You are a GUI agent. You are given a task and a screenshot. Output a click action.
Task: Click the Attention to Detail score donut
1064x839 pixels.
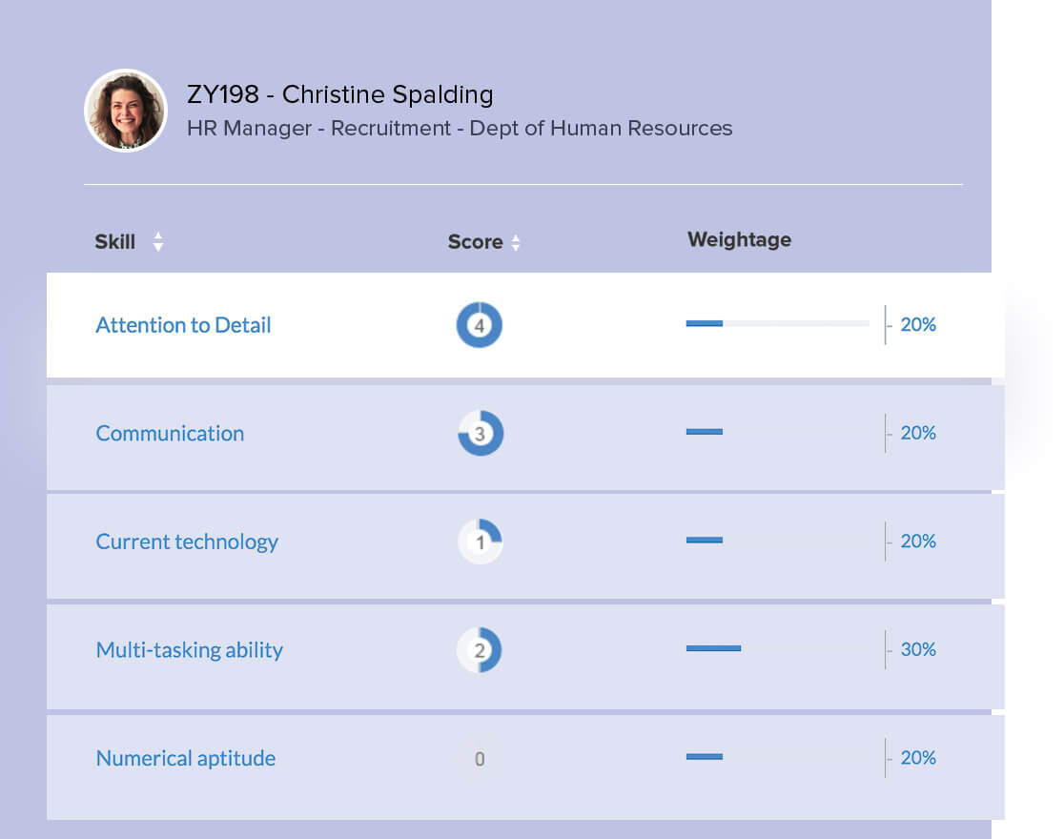480,324
